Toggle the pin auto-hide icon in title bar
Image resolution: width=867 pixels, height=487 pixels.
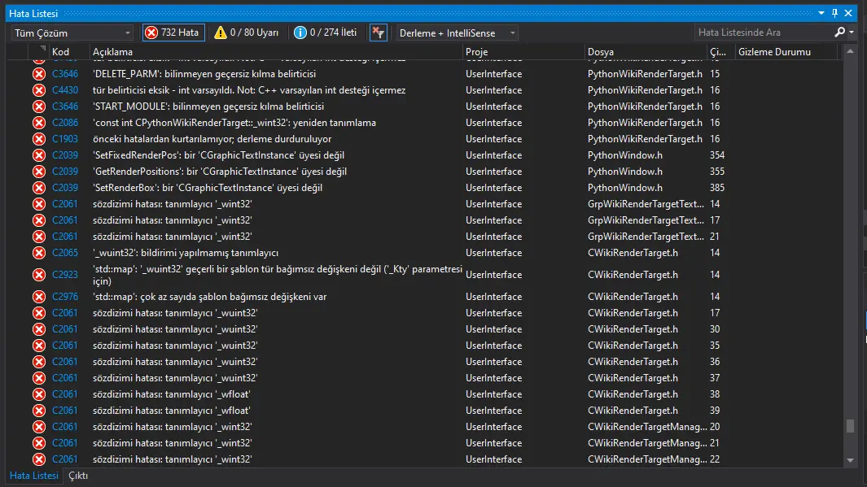pyautogui.click(x=834, y=14)
